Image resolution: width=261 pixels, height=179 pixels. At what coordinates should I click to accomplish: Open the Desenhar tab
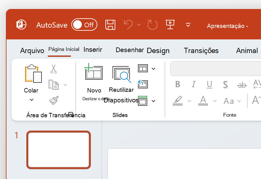pyautogui.click(x=130, y=50)
